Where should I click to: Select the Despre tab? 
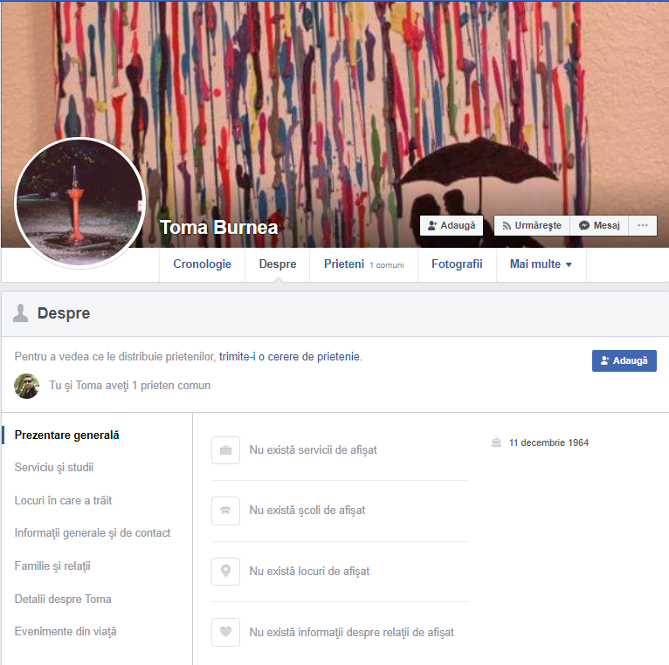point(278,264)
